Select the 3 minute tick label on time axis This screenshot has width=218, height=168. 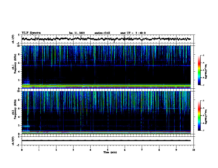[73, 150]
